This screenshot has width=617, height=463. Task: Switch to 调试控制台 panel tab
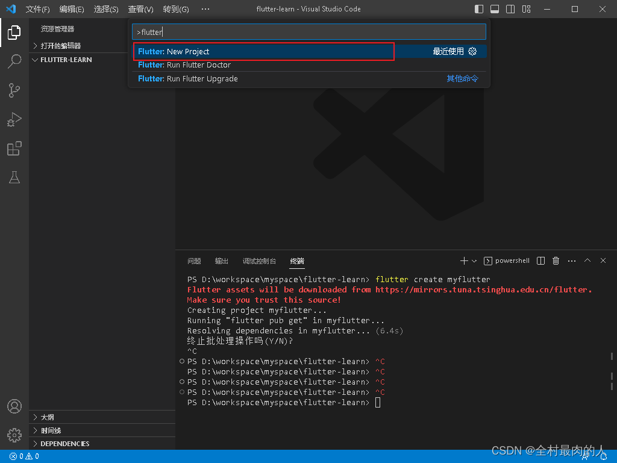pyautogui.click(x=259, y=261)
